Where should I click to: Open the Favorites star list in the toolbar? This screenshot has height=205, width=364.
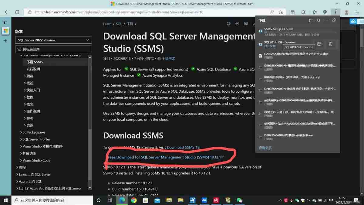tap(315, 12)
